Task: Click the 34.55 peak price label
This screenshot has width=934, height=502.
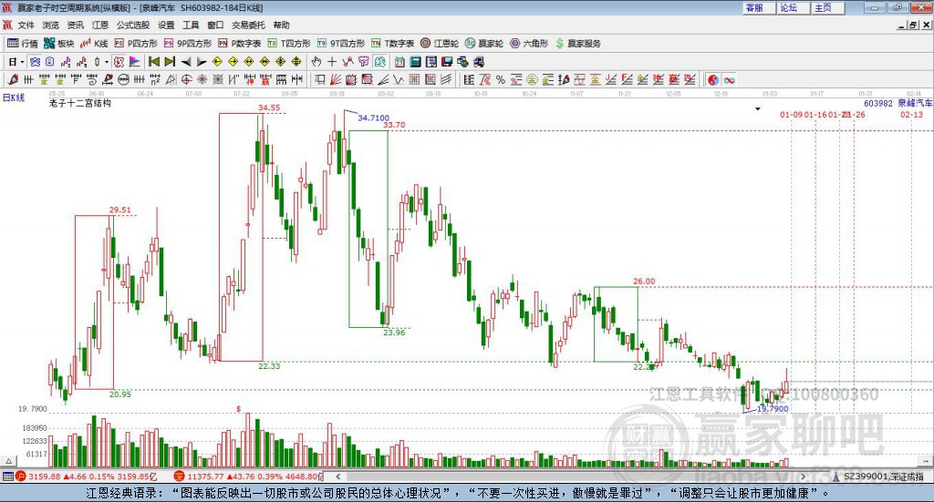Action: (269, 108)
